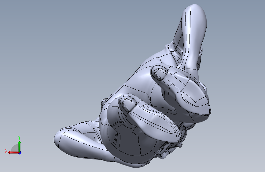Select the fingernail face on the upper finger

coord(161,74)
